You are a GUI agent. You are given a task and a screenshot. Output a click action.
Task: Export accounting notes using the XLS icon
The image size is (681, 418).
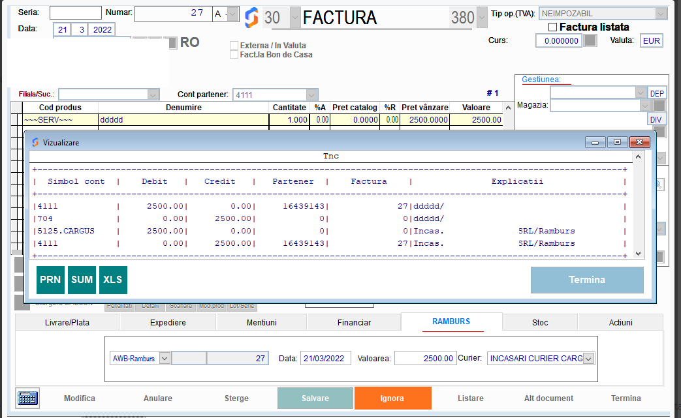click(x=112, y=280)
